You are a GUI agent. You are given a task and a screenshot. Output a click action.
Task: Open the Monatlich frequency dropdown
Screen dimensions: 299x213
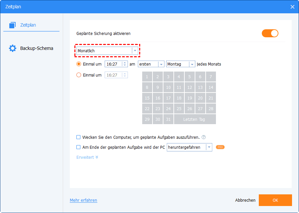107,51
